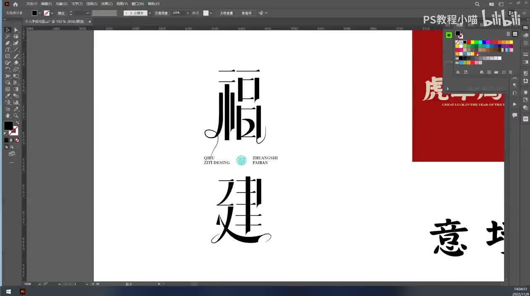This screenshot has width=530, height=296.
Task: Select the Scale tool
Action: click(x=16, y=69)
